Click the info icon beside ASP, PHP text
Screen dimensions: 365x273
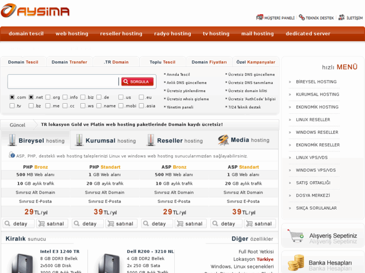point(12,155)
